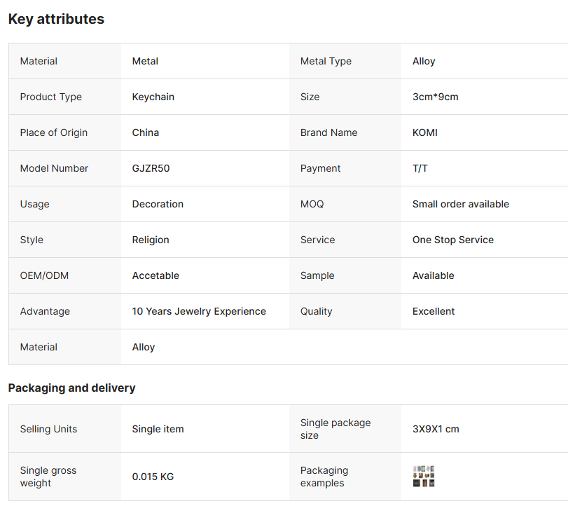Click the 3X9X1 cm package size value

click(x=436, y=429)
